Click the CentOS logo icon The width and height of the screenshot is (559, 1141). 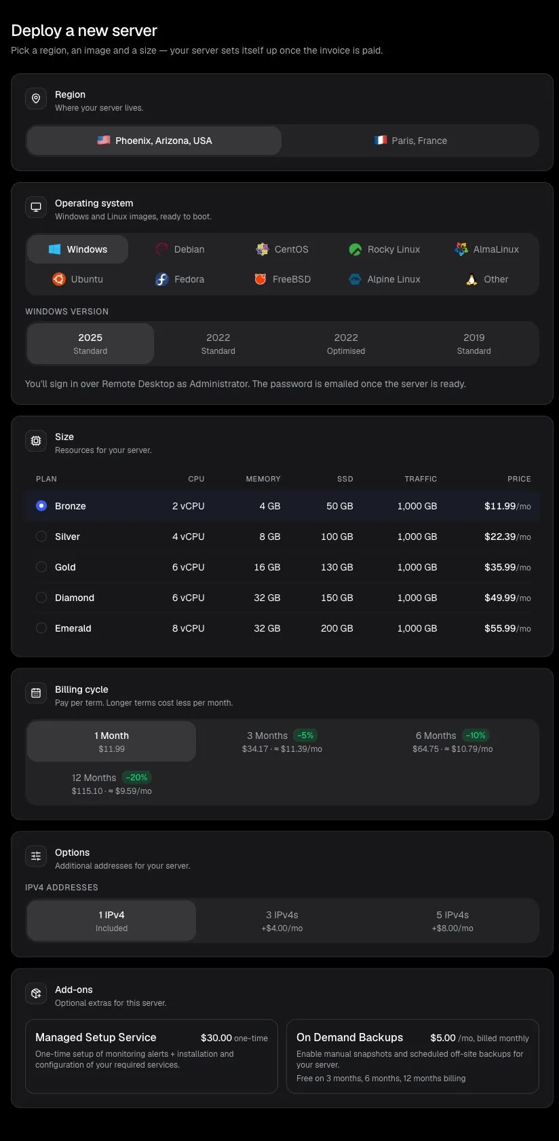coord(263,249)
